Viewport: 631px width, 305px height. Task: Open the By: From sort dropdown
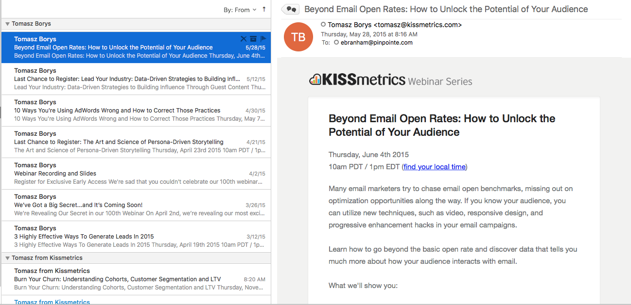point(240,10)
